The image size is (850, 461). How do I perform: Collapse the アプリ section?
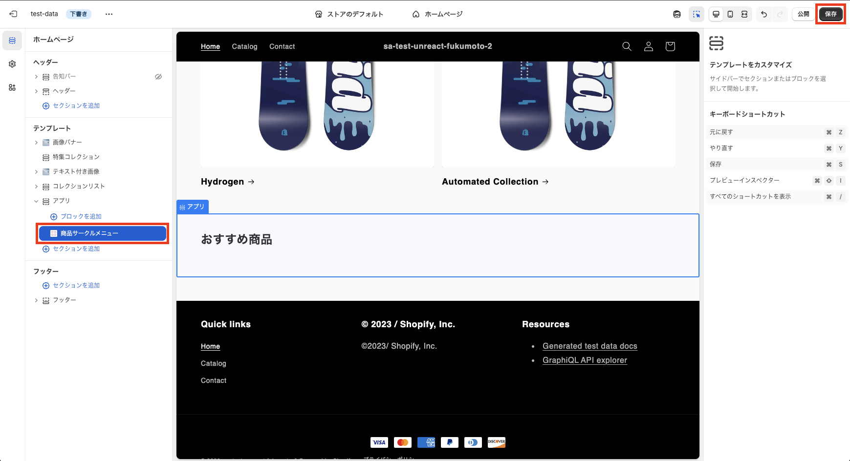(x=36, y=201)
